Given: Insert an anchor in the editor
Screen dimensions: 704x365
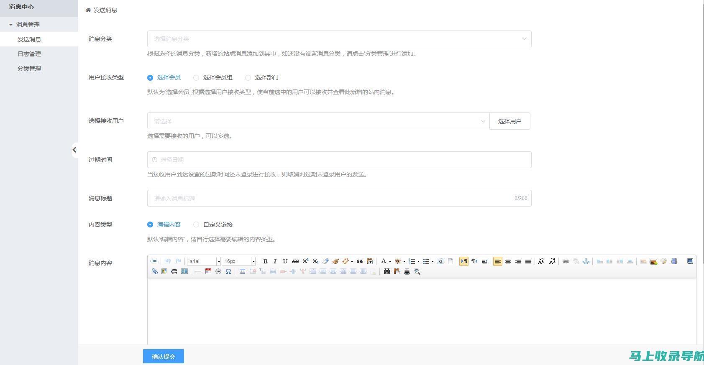Looking at the screenshot, I should pyautogui.click(x=586, y=261).
